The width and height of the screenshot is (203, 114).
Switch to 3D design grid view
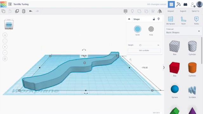click(x=171, y=4)
